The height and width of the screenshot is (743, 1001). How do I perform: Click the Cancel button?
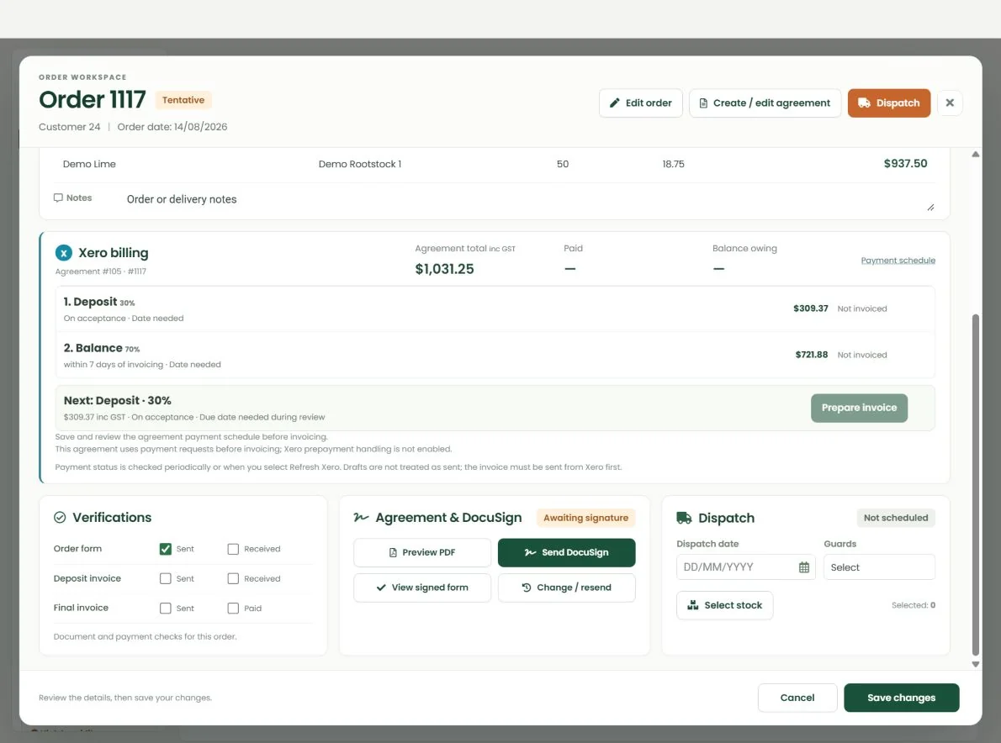(x=797, y=698)
